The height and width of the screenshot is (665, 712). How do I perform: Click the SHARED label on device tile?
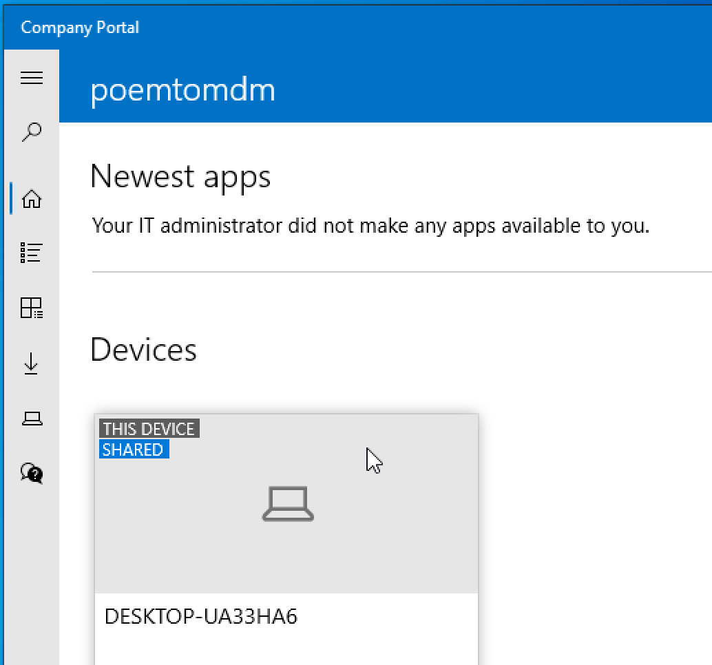coord(134,450)
